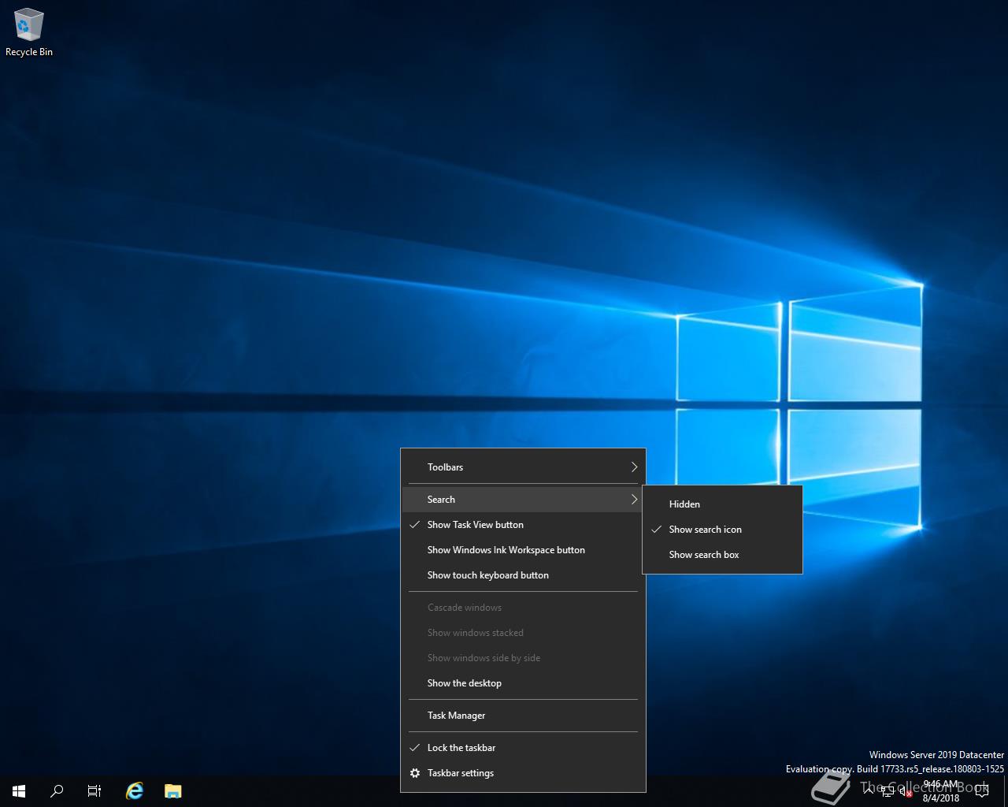Enable Show touch keyboard button
The image size is (1008, 807).
(x=523, y=575)
